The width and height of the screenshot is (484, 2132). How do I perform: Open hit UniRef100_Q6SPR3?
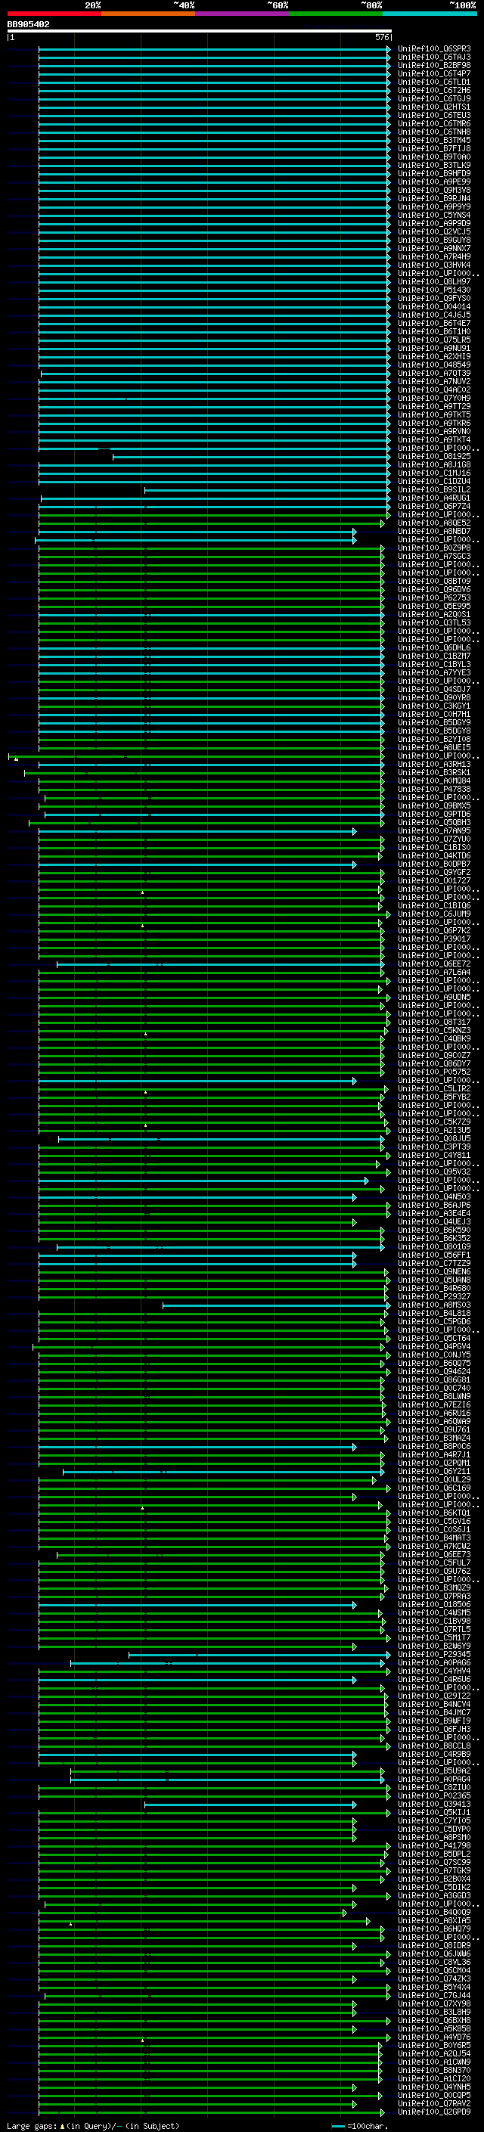434,49
